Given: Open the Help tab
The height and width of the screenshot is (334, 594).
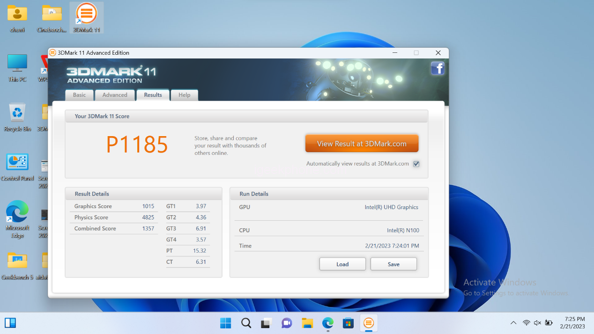Looking at the screenshot, I should click(184, 95).
